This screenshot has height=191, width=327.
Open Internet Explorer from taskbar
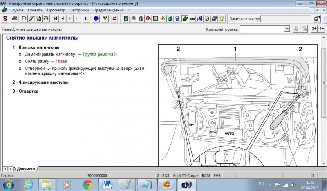28,185
